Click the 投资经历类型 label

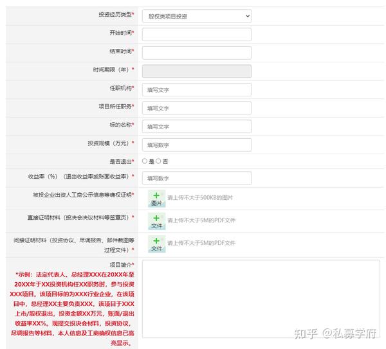[115, 15]
